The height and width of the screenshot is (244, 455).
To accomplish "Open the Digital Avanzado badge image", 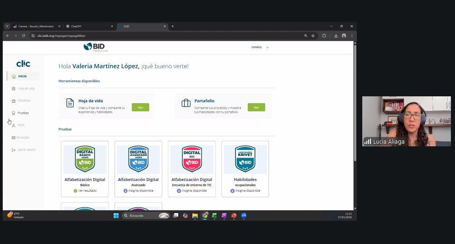I will click(x=139, y=159).
